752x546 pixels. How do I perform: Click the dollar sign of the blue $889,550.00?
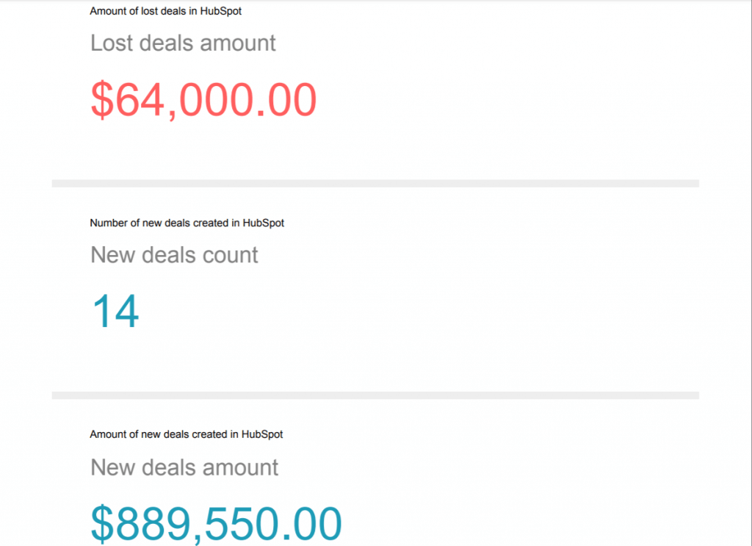coord(102,523)
